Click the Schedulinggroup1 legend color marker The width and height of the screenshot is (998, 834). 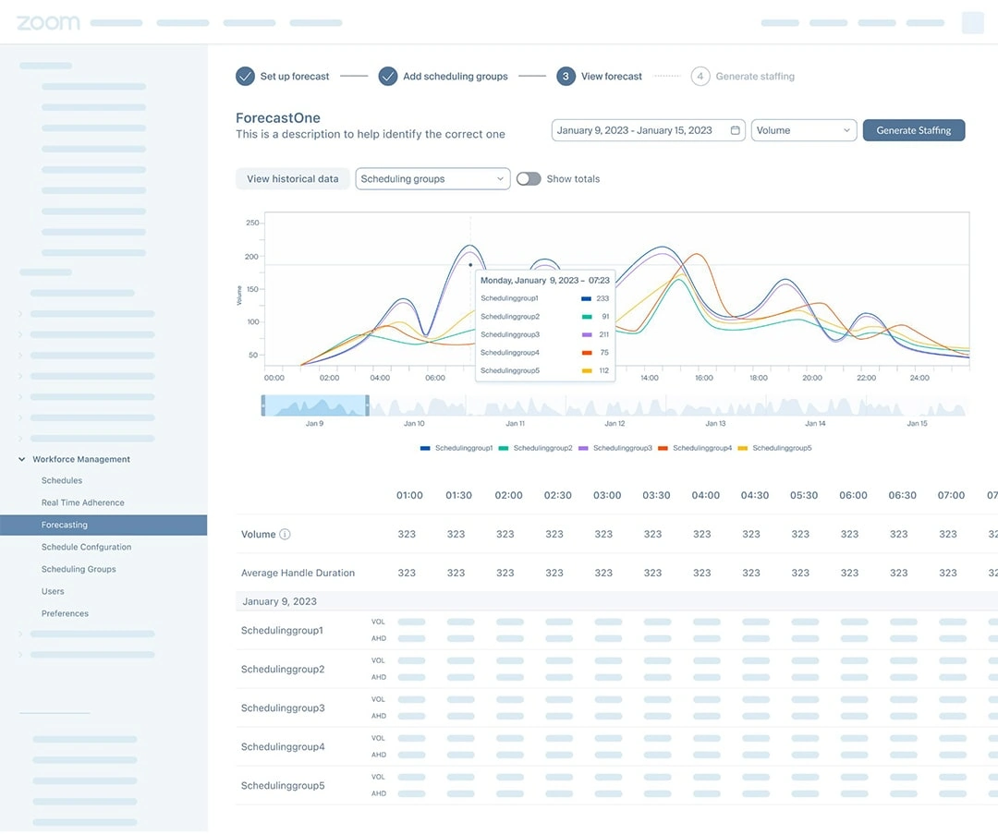coord(425,448)
